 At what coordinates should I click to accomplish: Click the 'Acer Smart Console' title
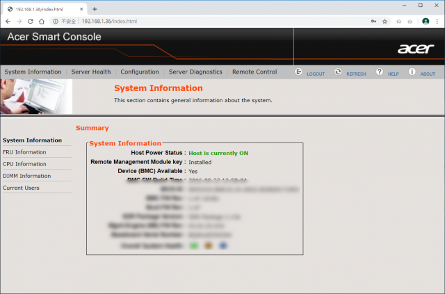click(x=54, y=37)
